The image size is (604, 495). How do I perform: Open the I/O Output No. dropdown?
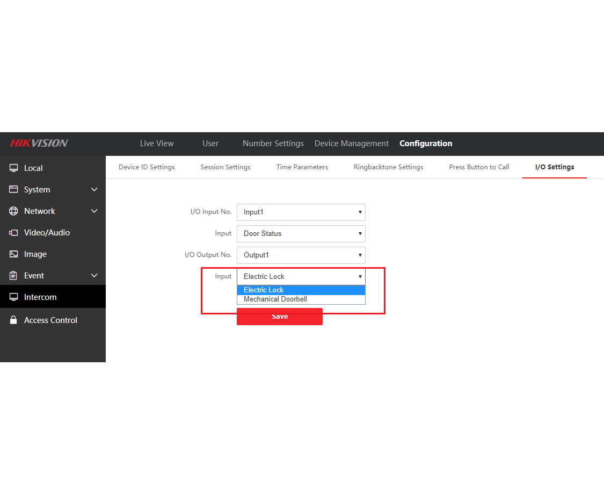tap(301, 255)
